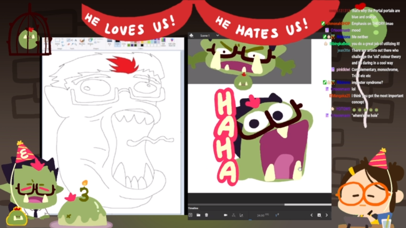Viewport: 406px width, 228px height.
Task: Select the Color 1 button in Paint
Action: [117, 43]
